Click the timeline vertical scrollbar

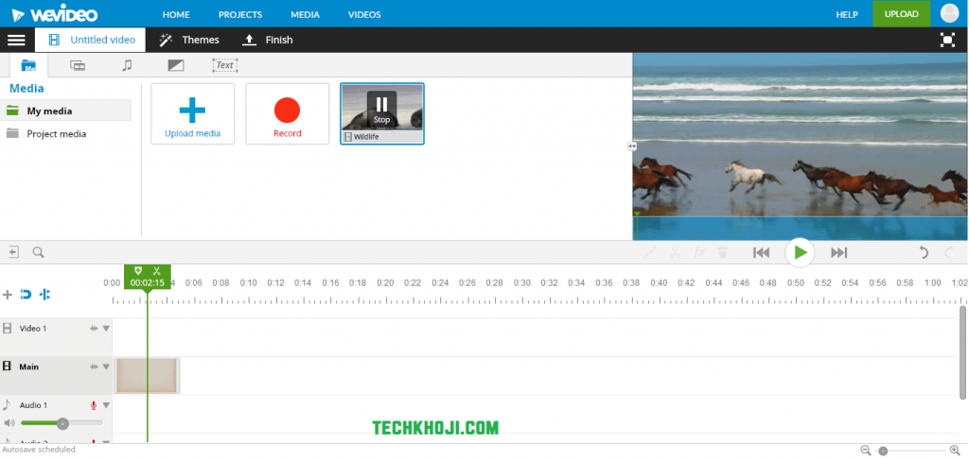point(963,352)
